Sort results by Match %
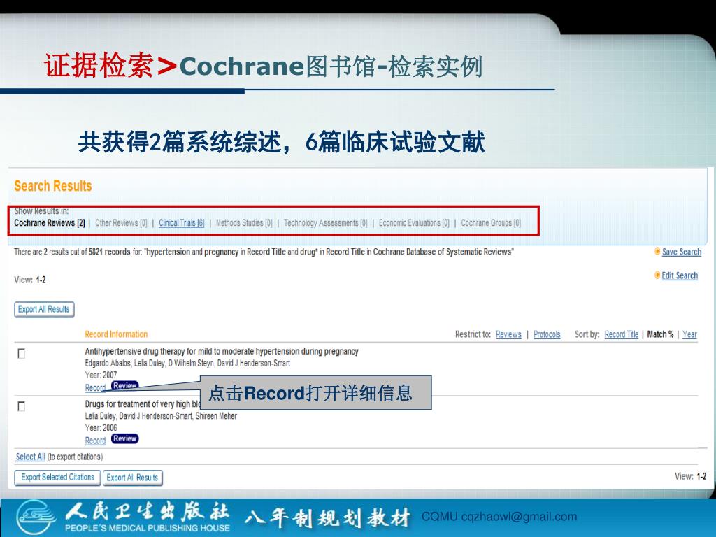Image resolution: width=716 pixels, height=537 pixels. point(660,334)
